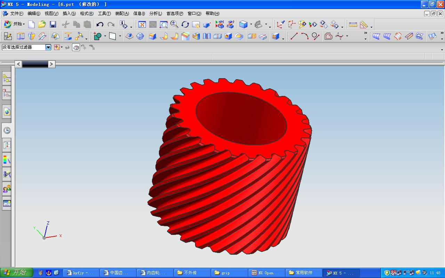Open the Measure Angle tool
Image resolution: width=445 pixels, height=278 pixels.
[x=364, y=24]
